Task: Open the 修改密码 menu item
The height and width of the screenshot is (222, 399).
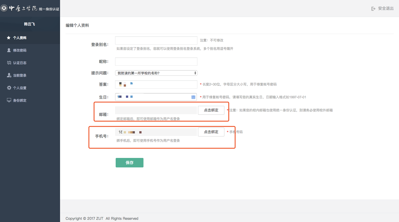Action: tap(20, 50)
